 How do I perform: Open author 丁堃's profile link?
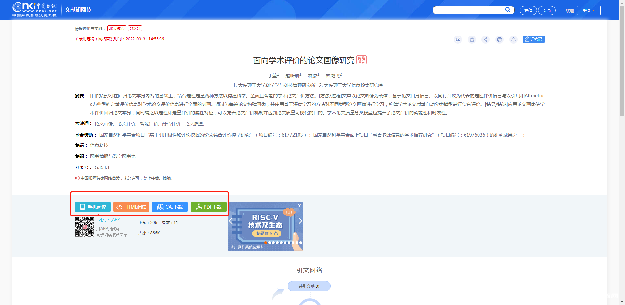(x=272, y=75)
